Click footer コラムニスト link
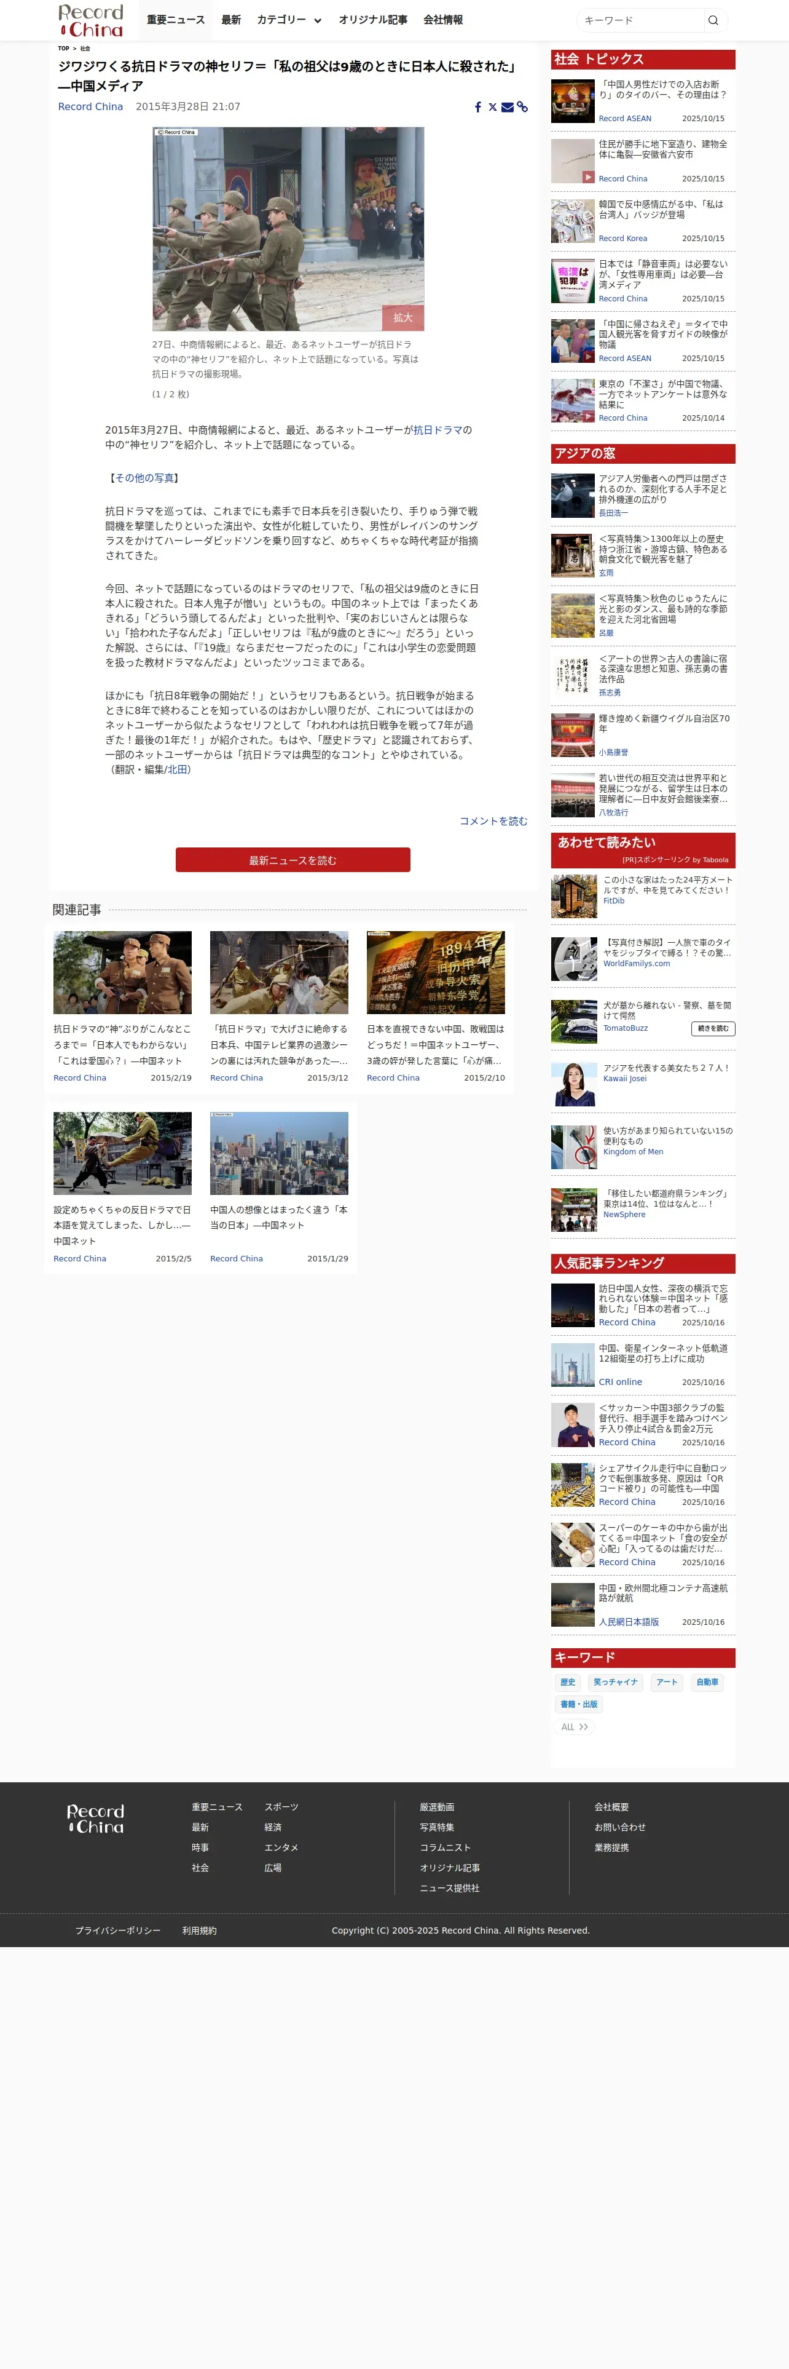 pyautogui.click(x=446, y=1847)
